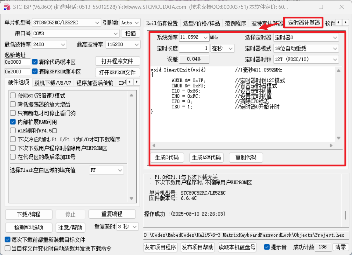Screen dimensions: 352x255
Task: Click code area scroll-up arrow
Action: 339,71
